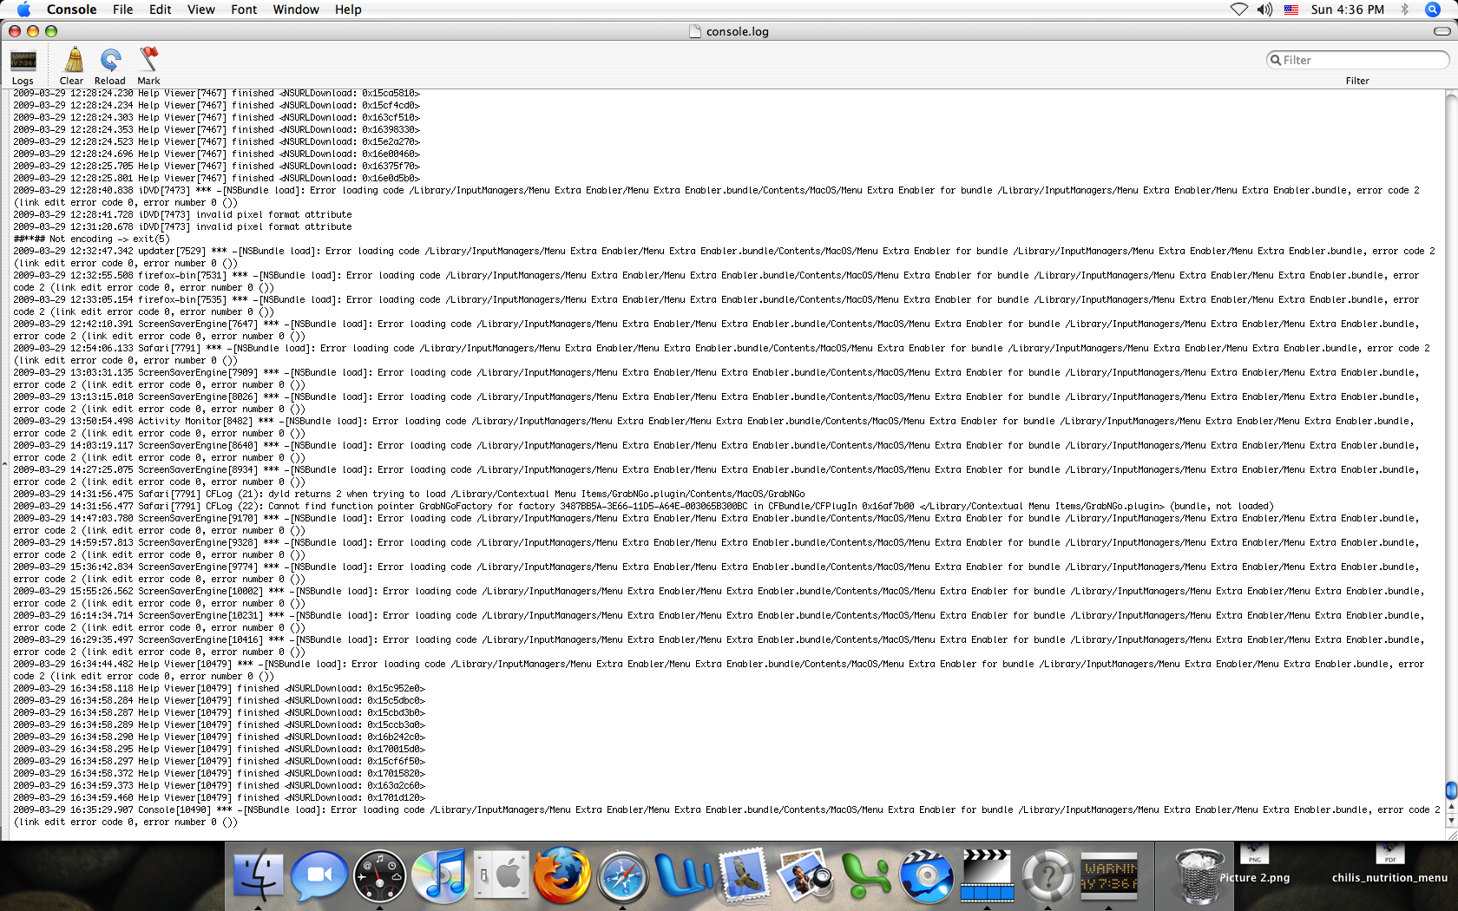Viewport: 1458px width, 911px height.
Task: Open the volume control in menu bar
Action: coord(1265,10)
